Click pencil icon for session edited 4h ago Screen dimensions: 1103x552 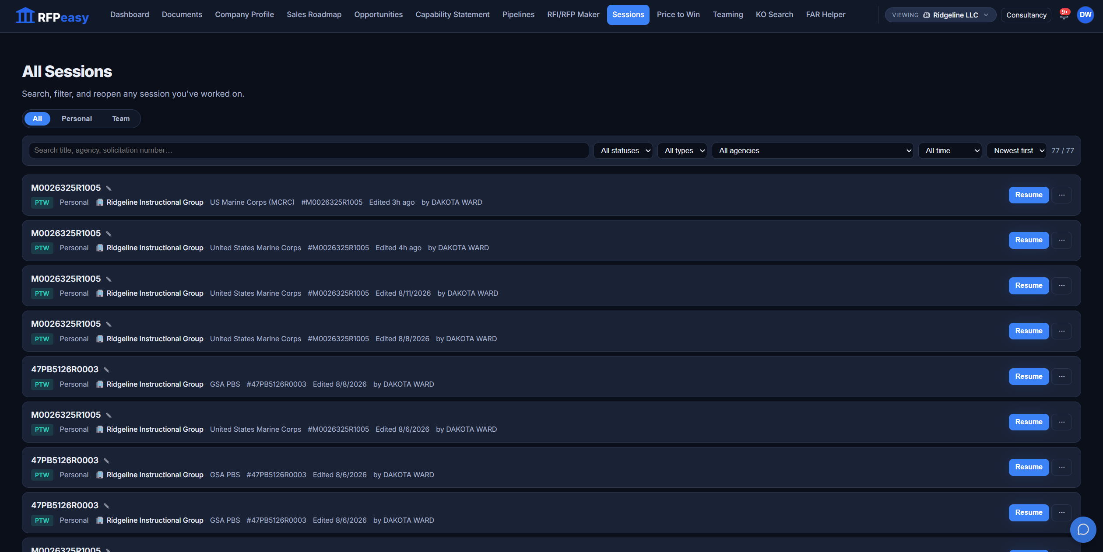tap(109, 234)
